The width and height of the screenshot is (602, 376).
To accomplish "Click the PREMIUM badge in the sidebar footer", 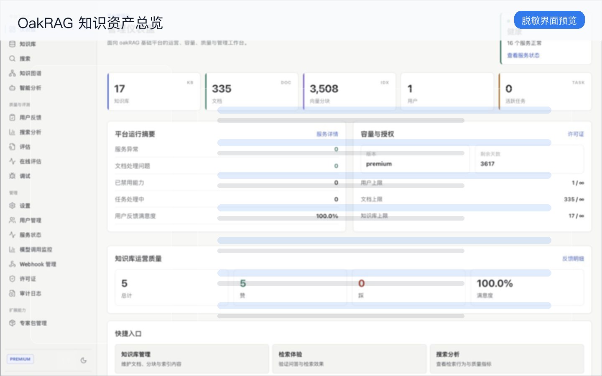I will coord(20,359).
